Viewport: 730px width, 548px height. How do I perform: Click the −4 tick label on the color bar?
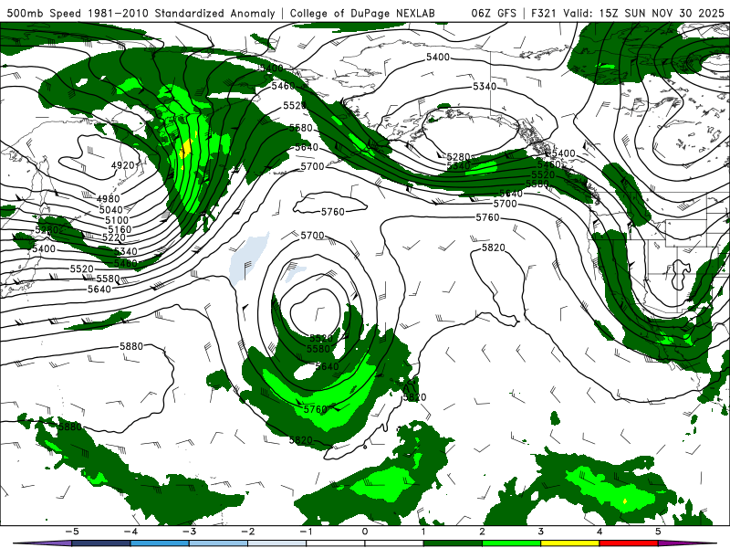(x=130, y=532)
